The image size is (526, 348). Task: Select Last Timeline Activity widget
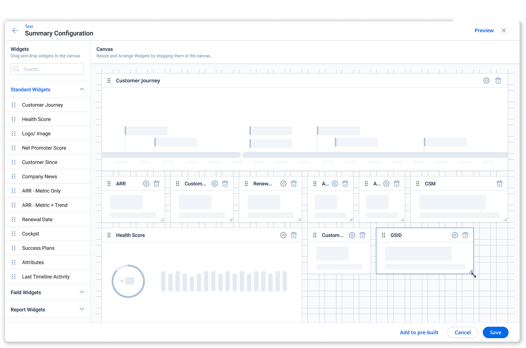click(x=47, y=277)
